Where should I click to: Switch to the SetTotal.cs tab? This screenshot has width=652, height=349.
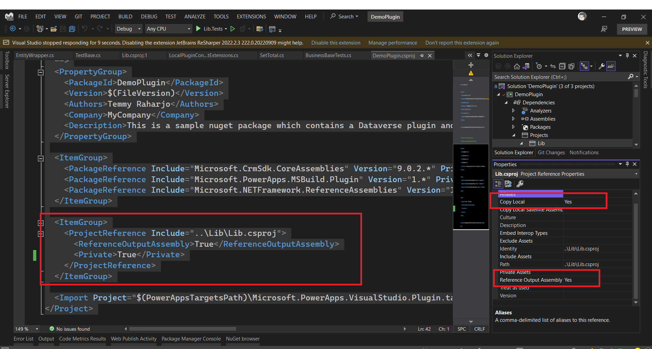pos(272,55)
